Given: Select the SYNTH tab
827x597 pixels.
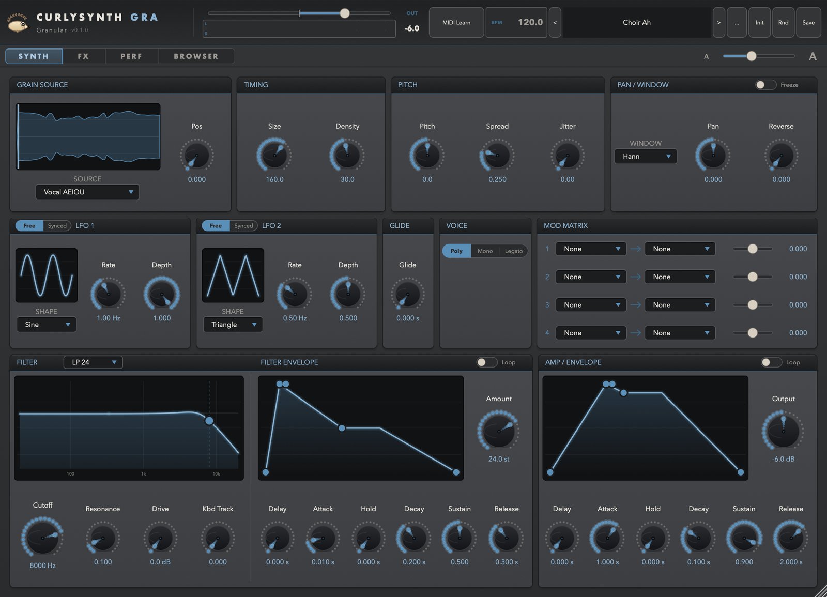Looking at the screenshot, I should 34,56.
